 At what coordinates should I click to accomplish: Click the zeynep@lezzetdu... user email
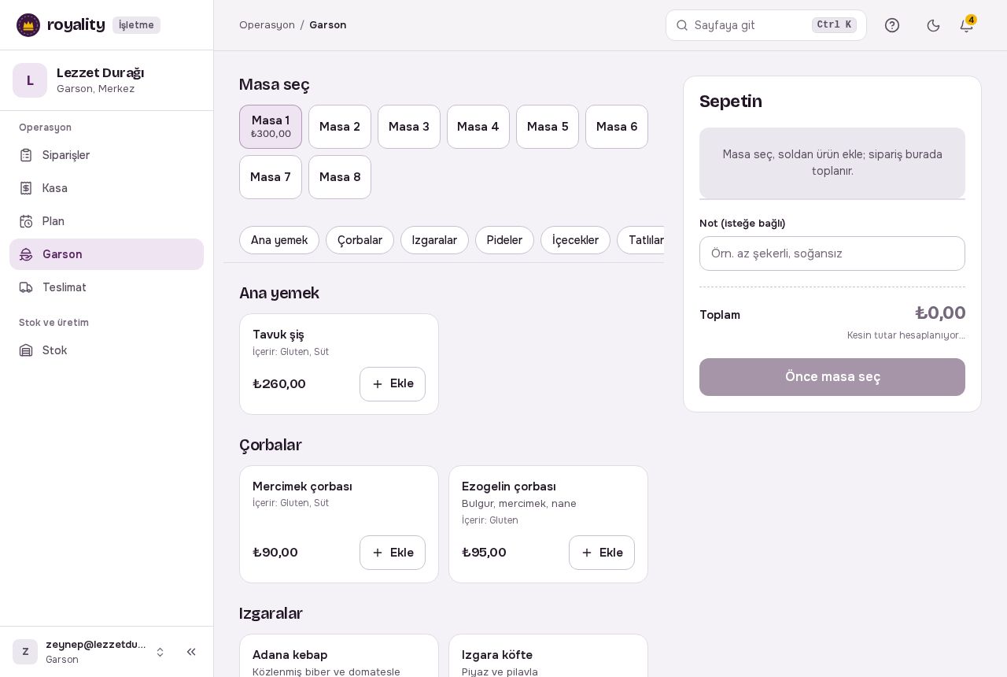coord(95,645)
